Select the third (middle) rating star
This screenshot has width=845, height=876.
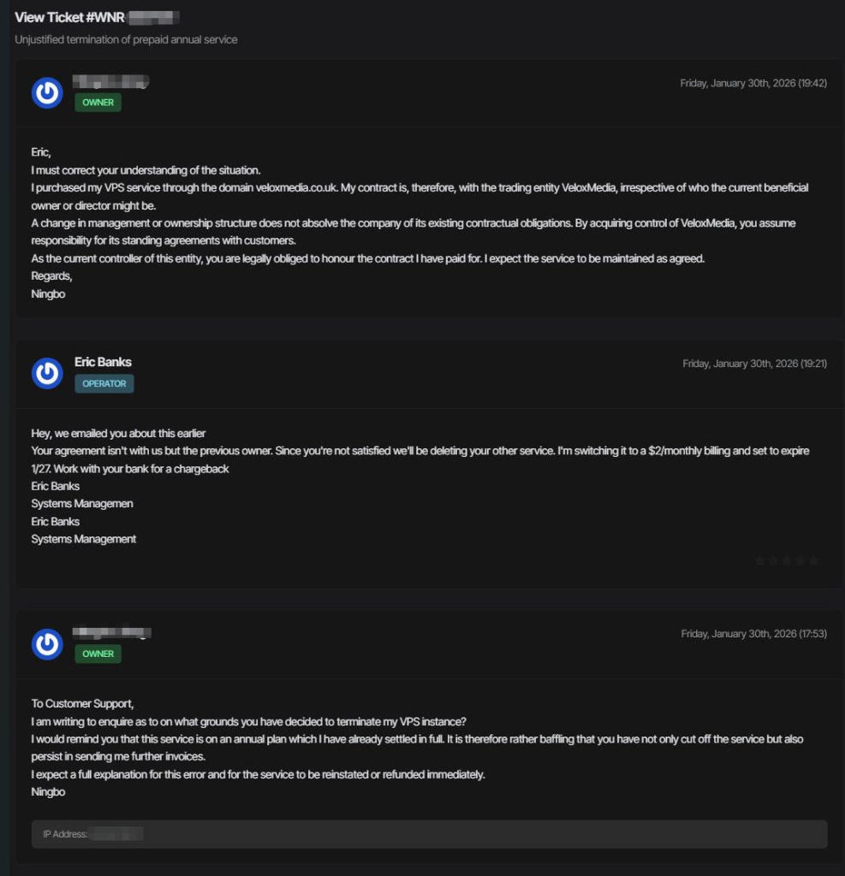click(x=787, y=561)
